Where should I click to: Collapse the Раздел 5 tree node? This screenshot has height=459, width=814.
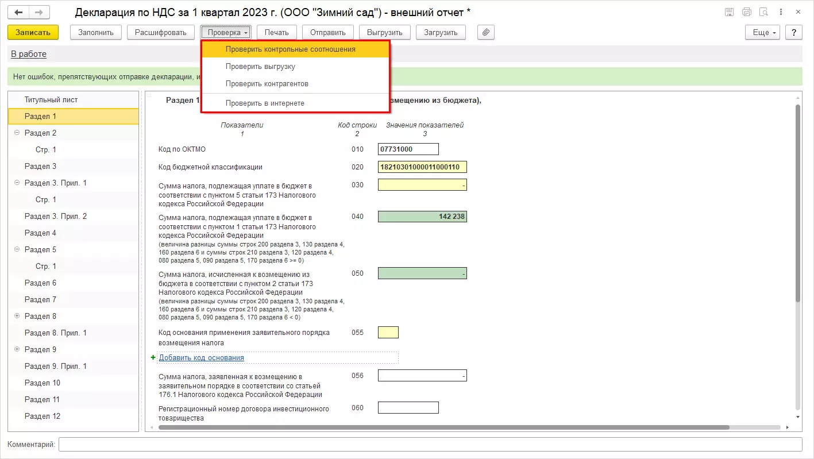tap(17, 249)
